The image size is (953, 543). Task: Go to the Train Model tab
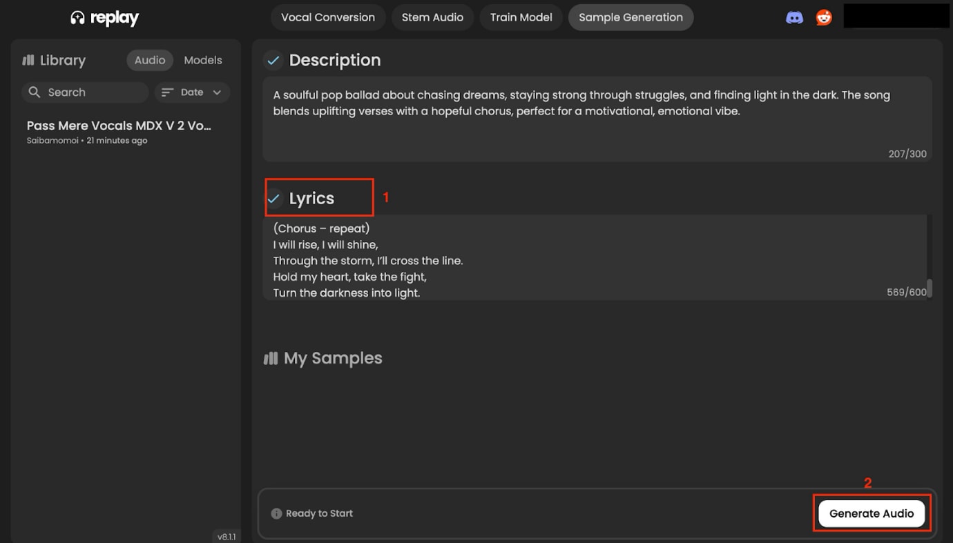coord(521,18)
